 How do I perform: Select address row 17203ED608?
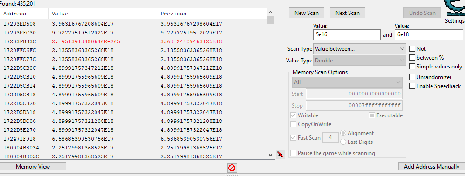133,24
